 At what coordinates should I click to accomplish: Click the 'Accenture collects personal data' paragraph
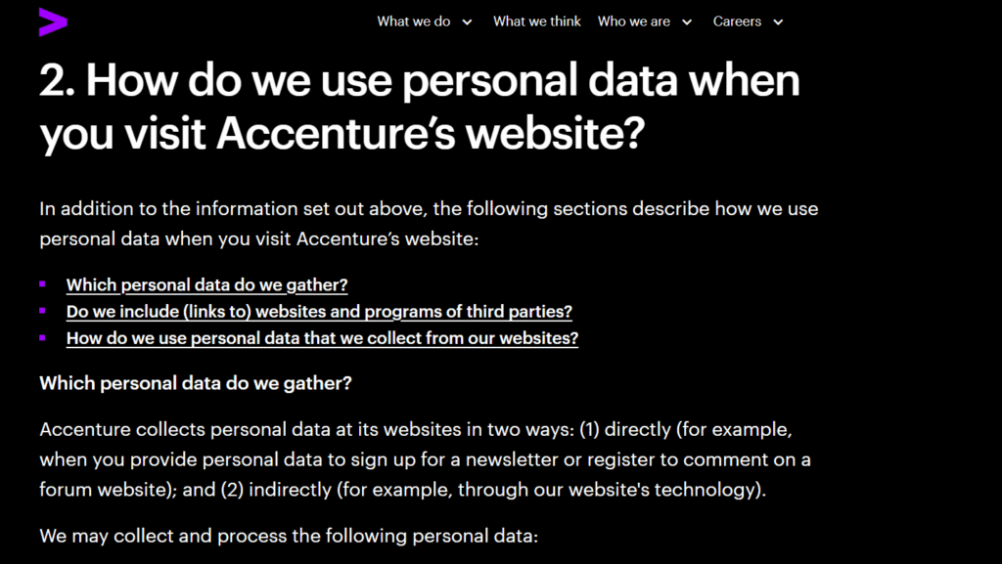point(425,459)
